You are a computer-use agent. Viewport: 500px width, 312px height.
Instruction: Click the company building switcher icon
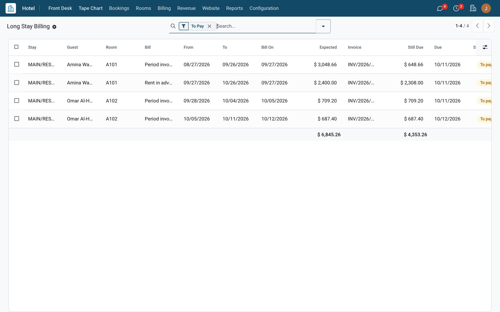pyautogui.click(x=473, y=8)
